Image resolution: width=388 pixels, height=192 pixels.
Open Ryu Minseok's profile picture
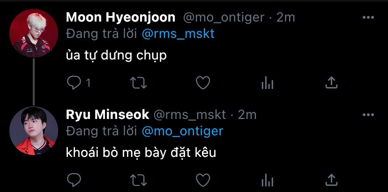[x=34, y=130]
